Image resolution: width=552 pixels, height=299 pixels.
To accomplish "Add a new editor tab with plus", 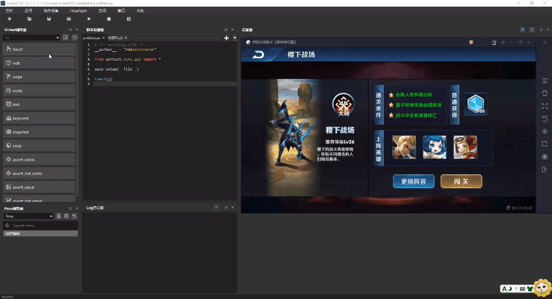I will [226, 38].
